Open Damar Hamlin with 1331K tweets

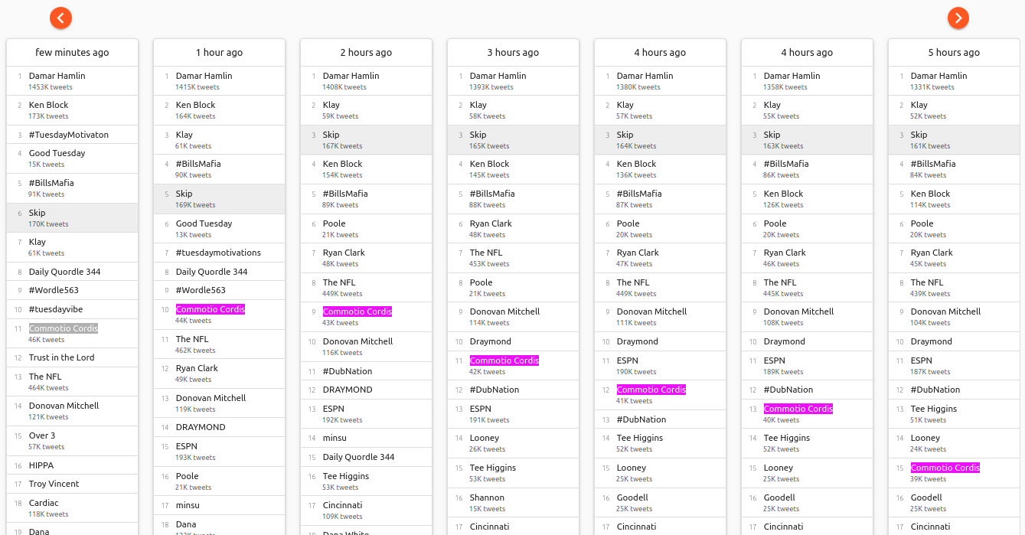955,81
